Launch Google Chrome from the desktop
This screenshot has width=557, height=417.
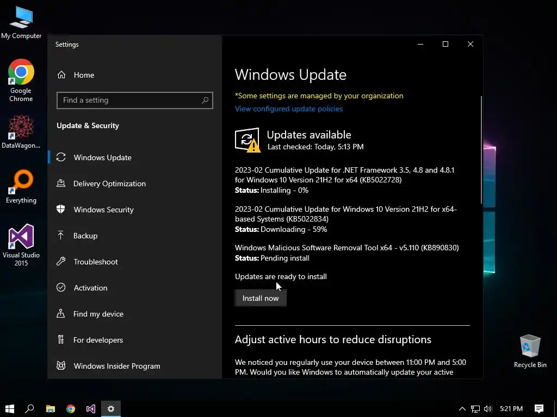point(21,80)
